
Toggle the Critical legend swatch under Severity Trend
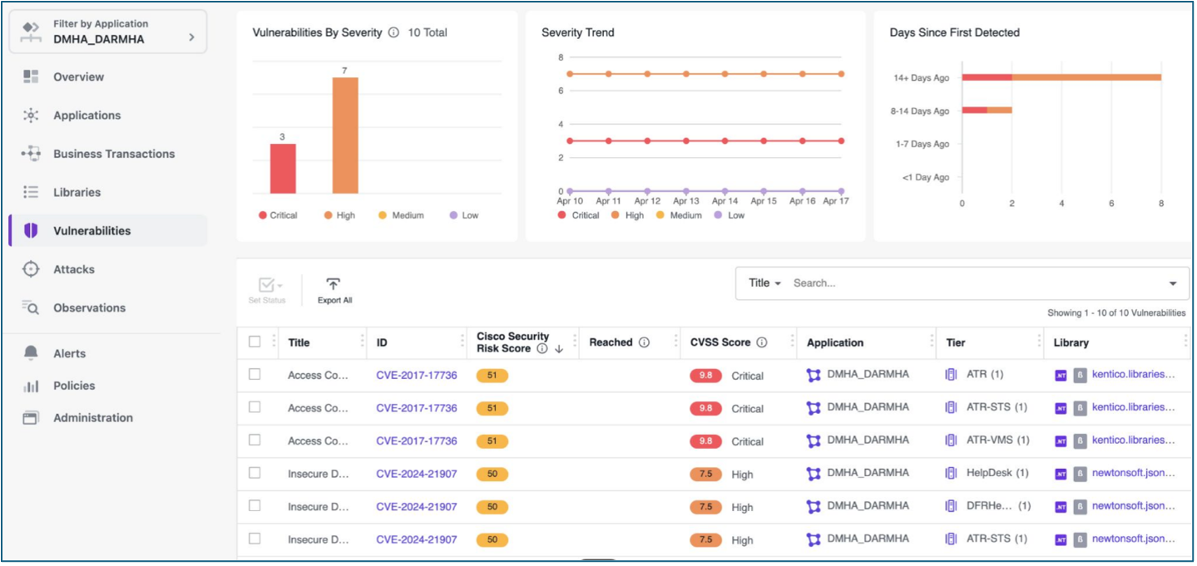[x=562, y=215]
